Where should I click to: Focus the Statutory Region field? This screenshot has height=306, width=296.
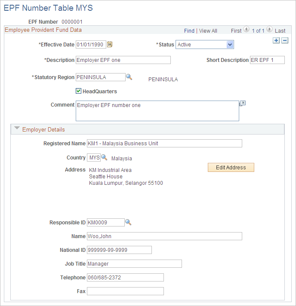[x=100, y=77]
